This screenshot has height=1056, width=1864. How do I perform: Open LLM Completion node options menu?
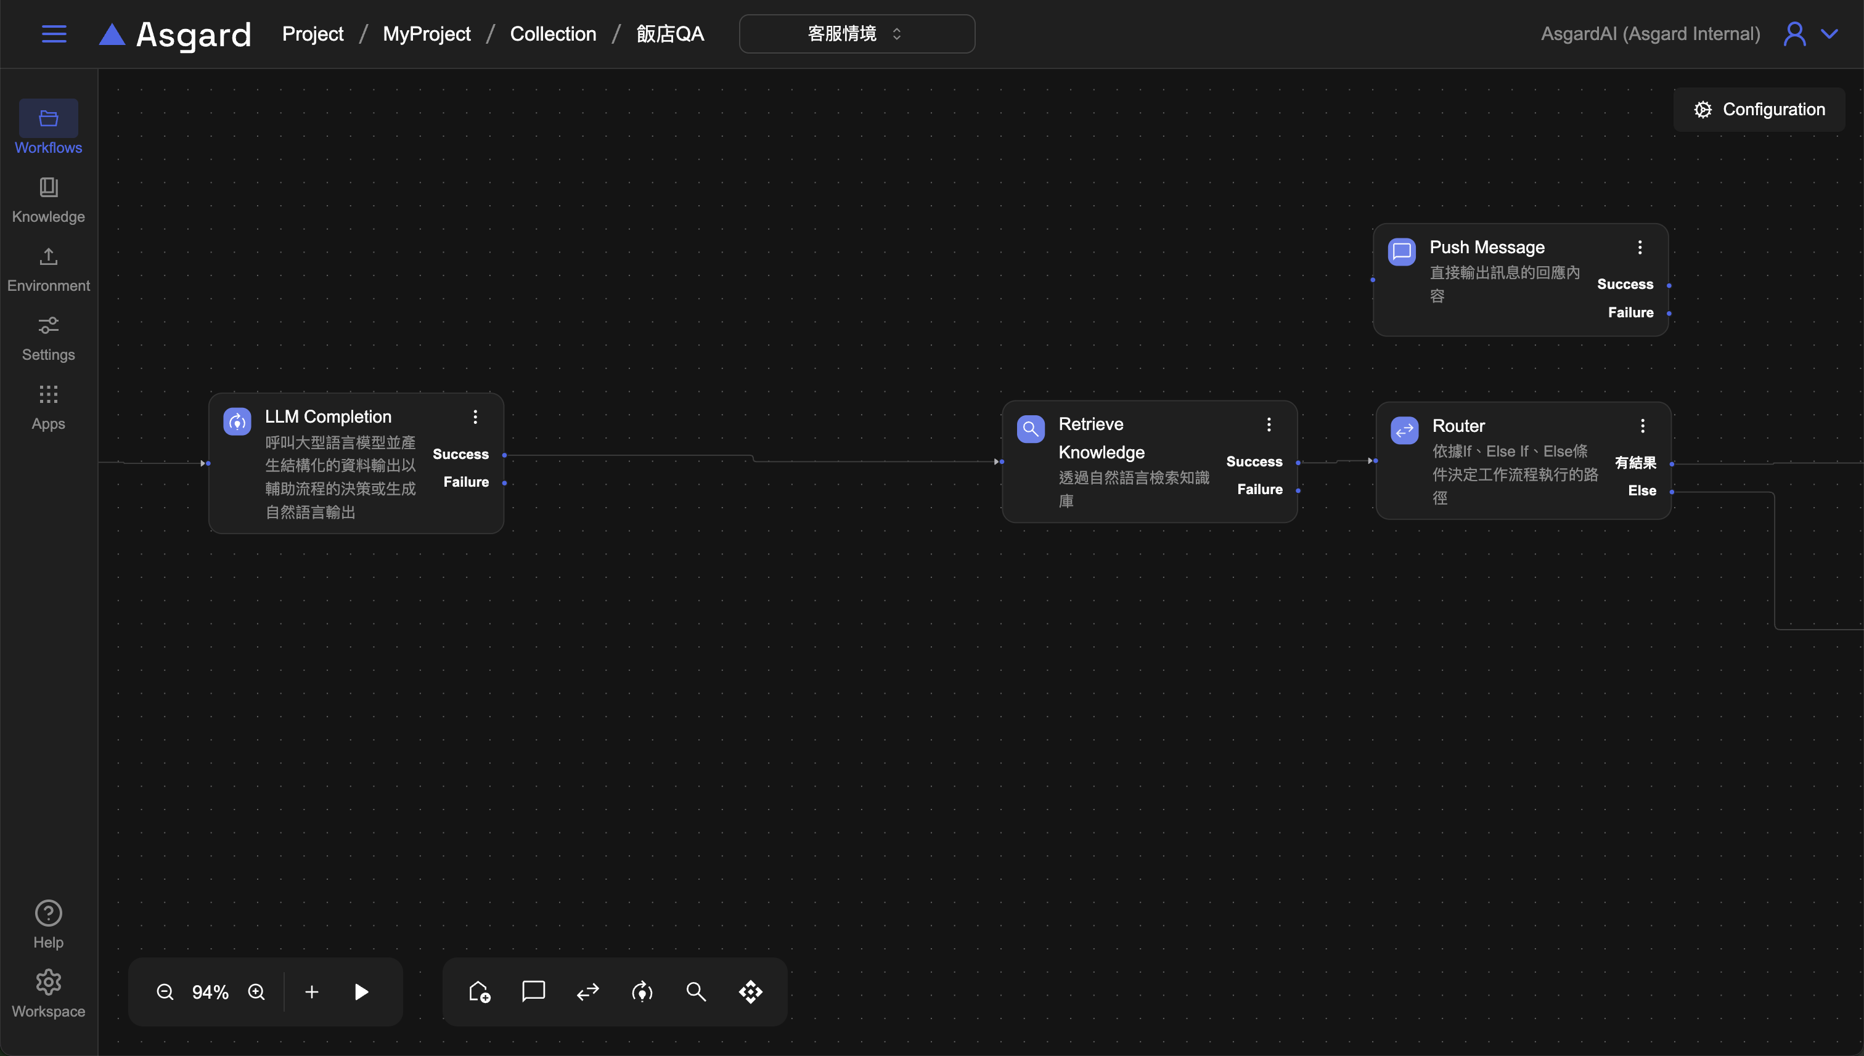pyautogui.click(x=475, y=417)
